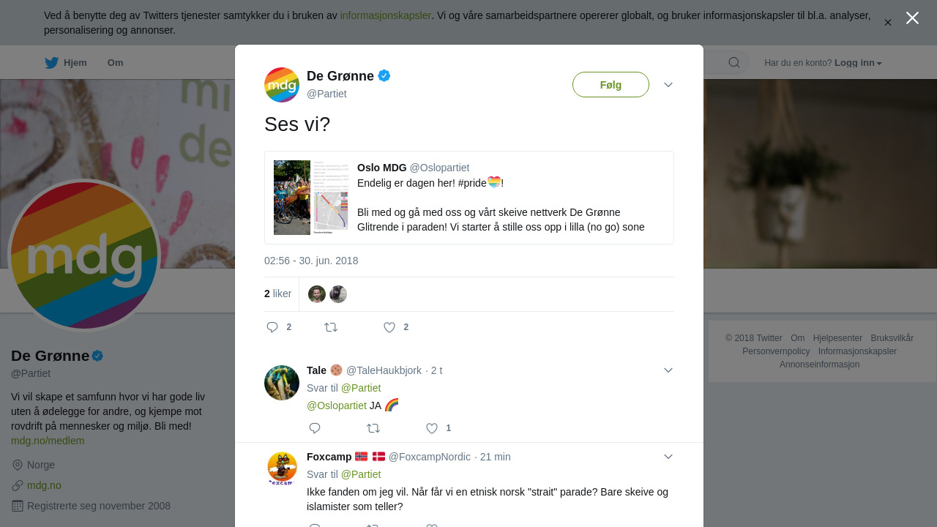Click the Twitter bird Hjem icon
This screenshot has width=937, height=527.
pyautogui.click(x=52, y=63)
